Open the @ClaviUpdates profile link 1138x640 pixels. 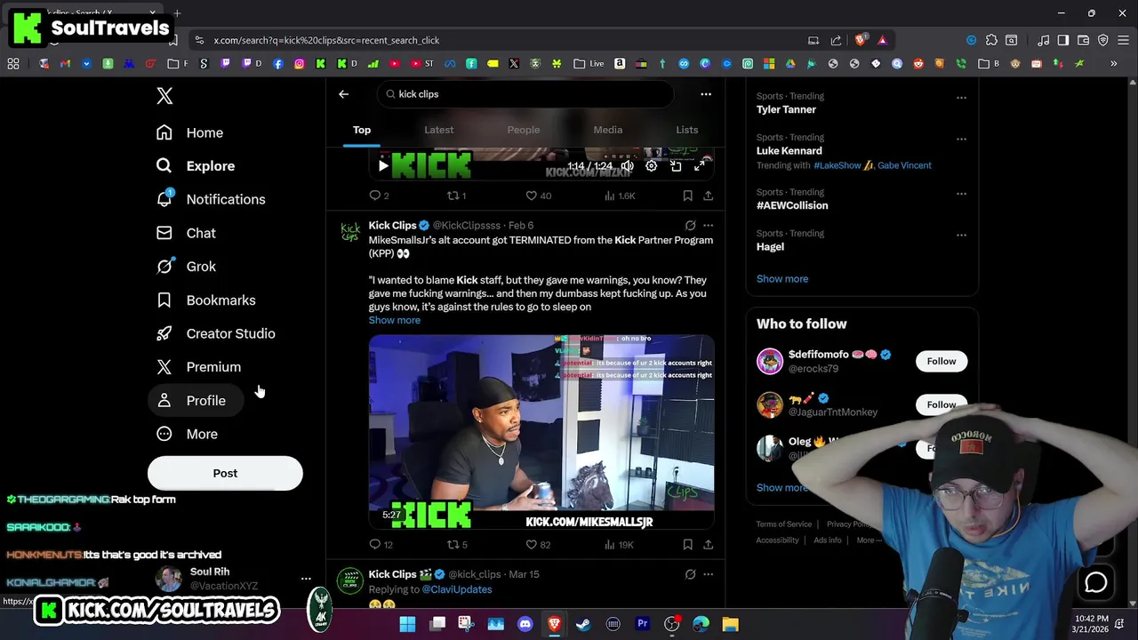457,589
